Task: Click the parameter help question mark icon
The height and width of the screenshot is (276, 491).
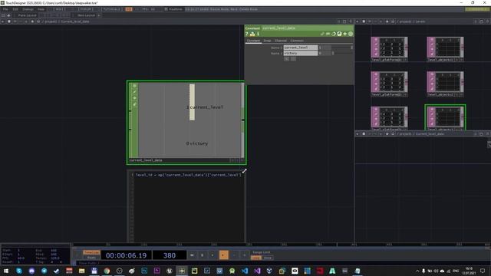Action: (247, 34)
